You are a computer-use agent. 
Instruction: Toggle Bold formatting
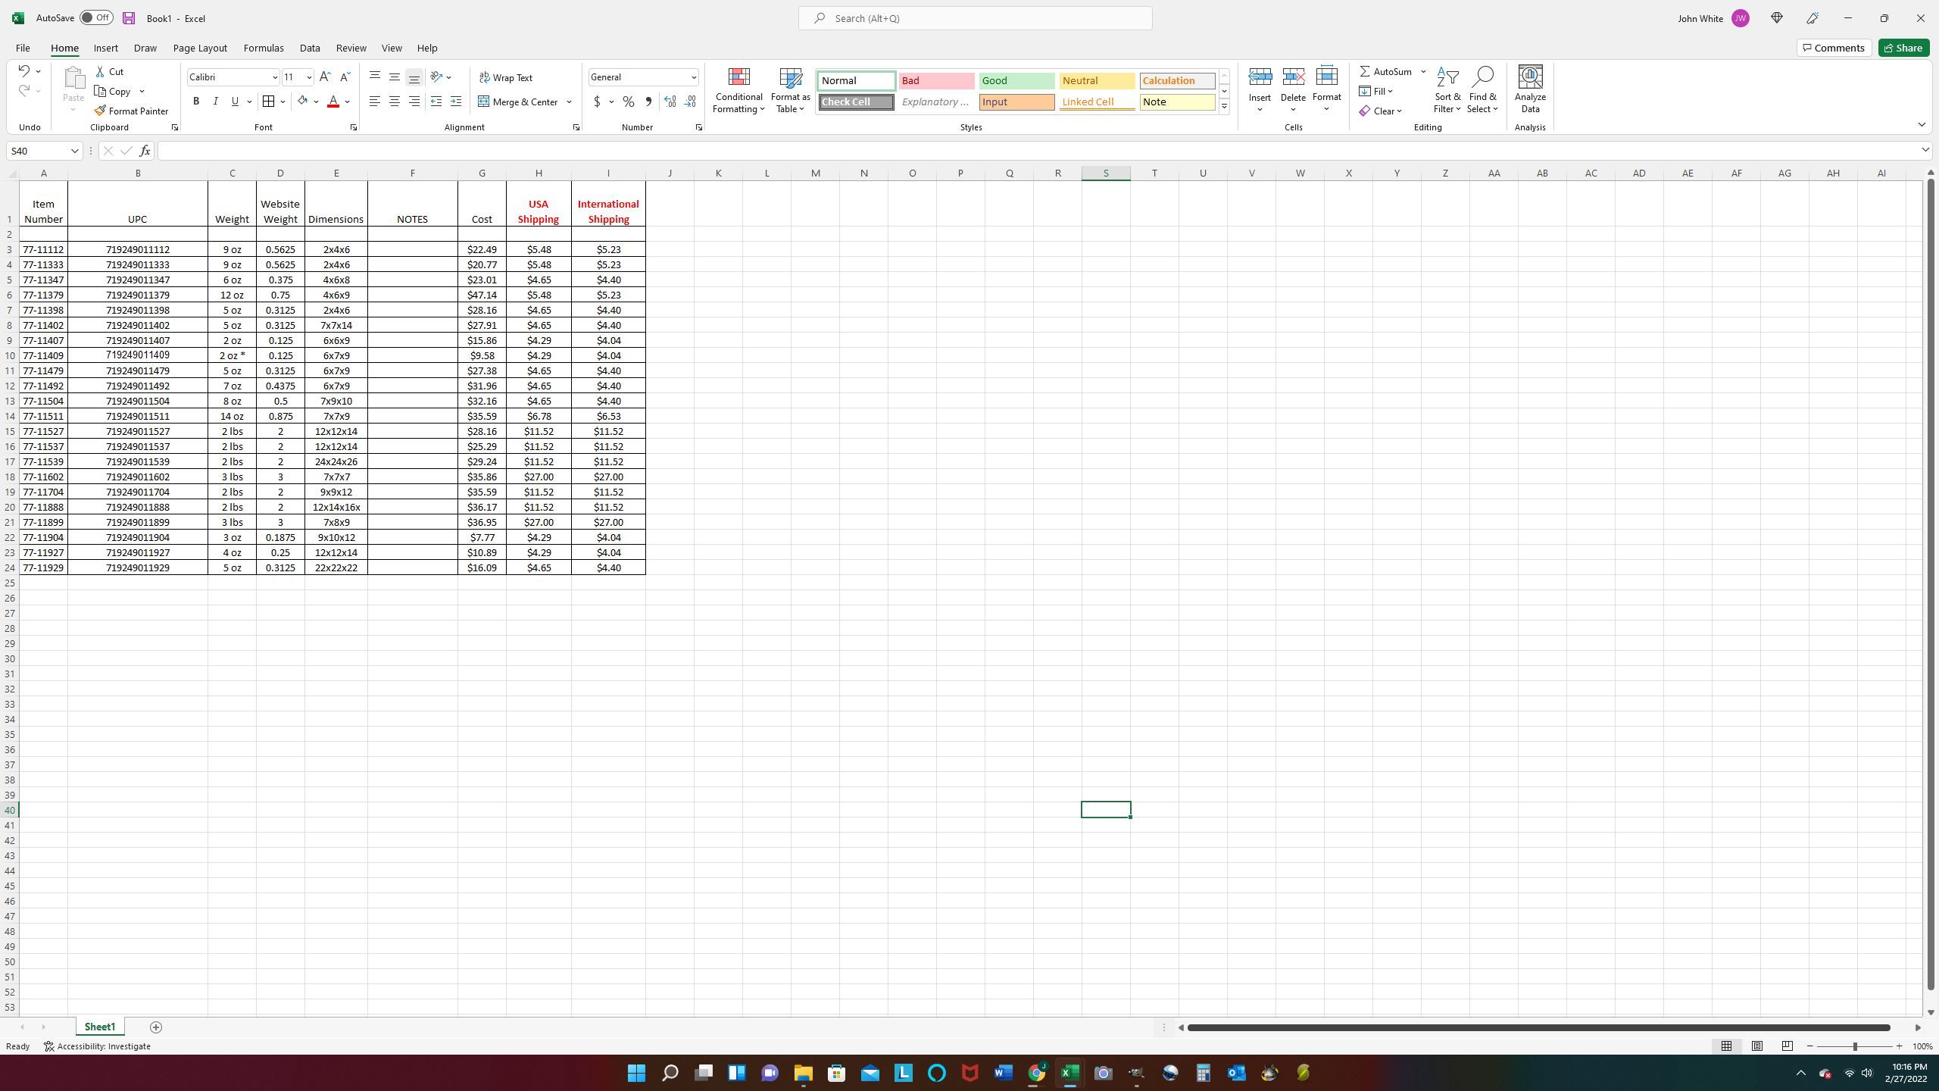pyautogui.click(x=196, y=102)
